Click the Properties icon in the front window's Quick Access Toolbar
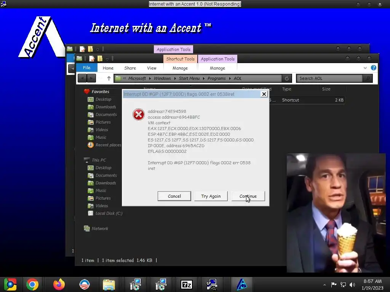 tap(92, 59)
